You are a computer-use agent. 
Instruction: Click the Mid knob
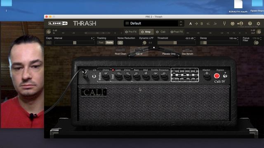[x=146, y=76]
